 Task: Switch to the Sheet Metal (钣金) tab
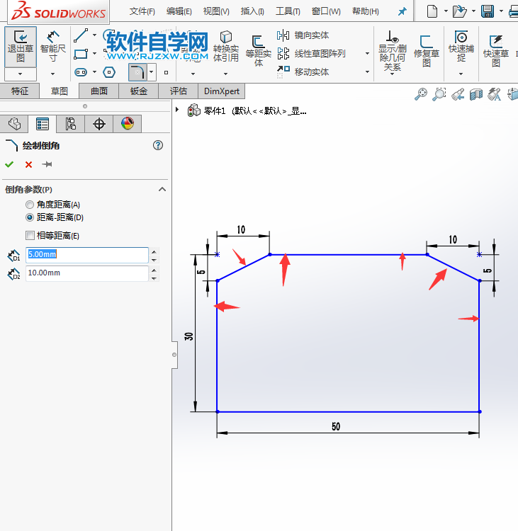click(138, 91)
